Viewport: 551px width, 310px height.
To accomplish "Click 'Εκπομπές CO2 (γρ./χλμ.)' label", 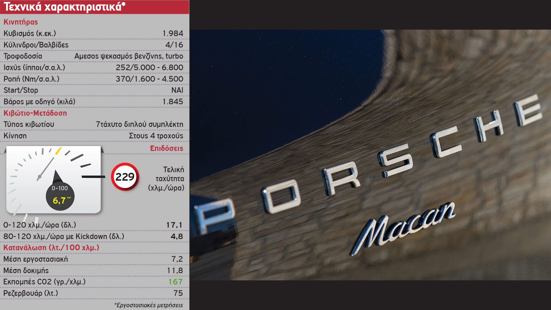I will tap(44, 282).
